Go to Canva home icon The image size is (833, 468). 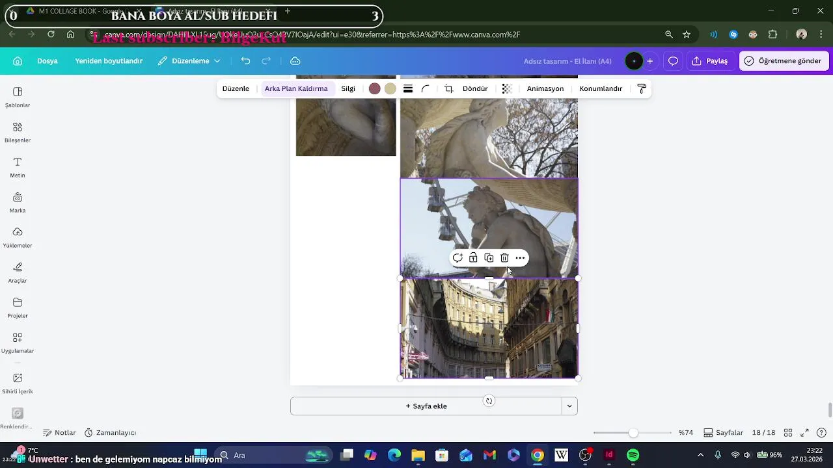tap(18, 61)
